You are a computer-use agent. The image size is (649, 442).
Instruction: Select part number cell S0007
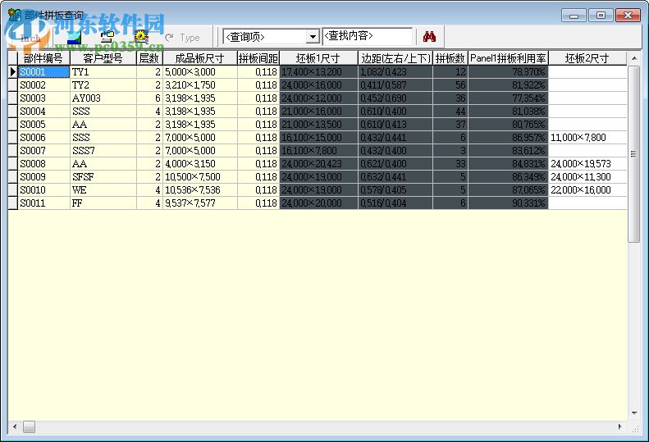click(x=43, y=151)
